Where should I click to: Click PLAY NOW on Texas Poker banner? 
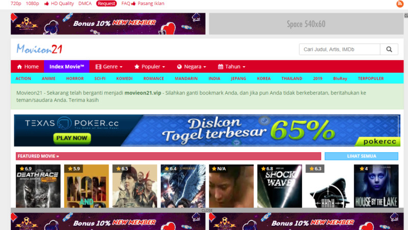pyautogui.click(x=72, y=138)
